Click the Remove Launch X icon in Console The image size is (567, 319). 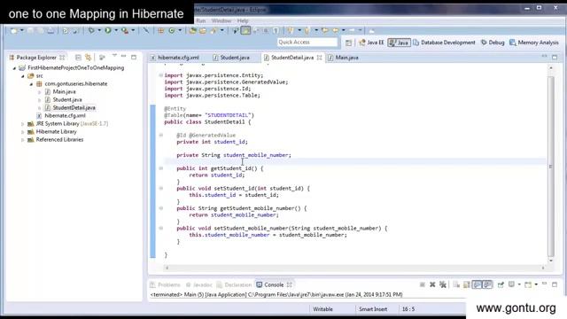pos(432,285)
